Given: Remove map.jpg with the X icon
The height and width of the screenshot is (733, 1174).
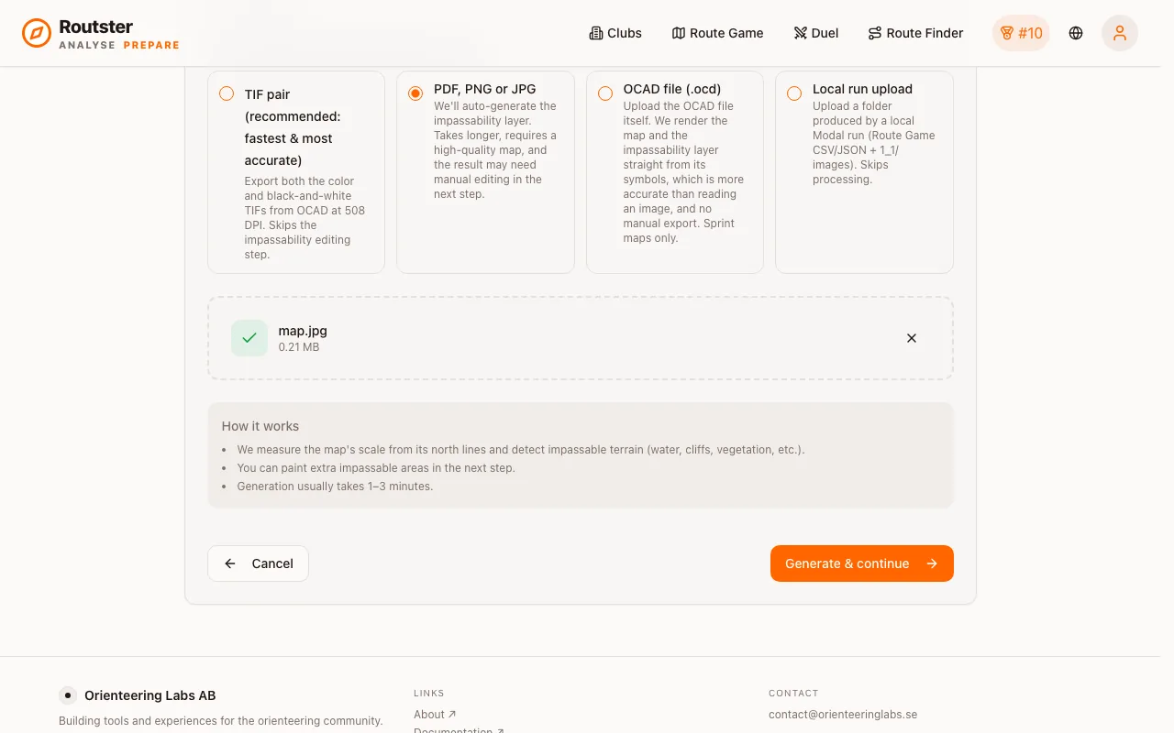Looking at the screenshot, I should 912,338.
